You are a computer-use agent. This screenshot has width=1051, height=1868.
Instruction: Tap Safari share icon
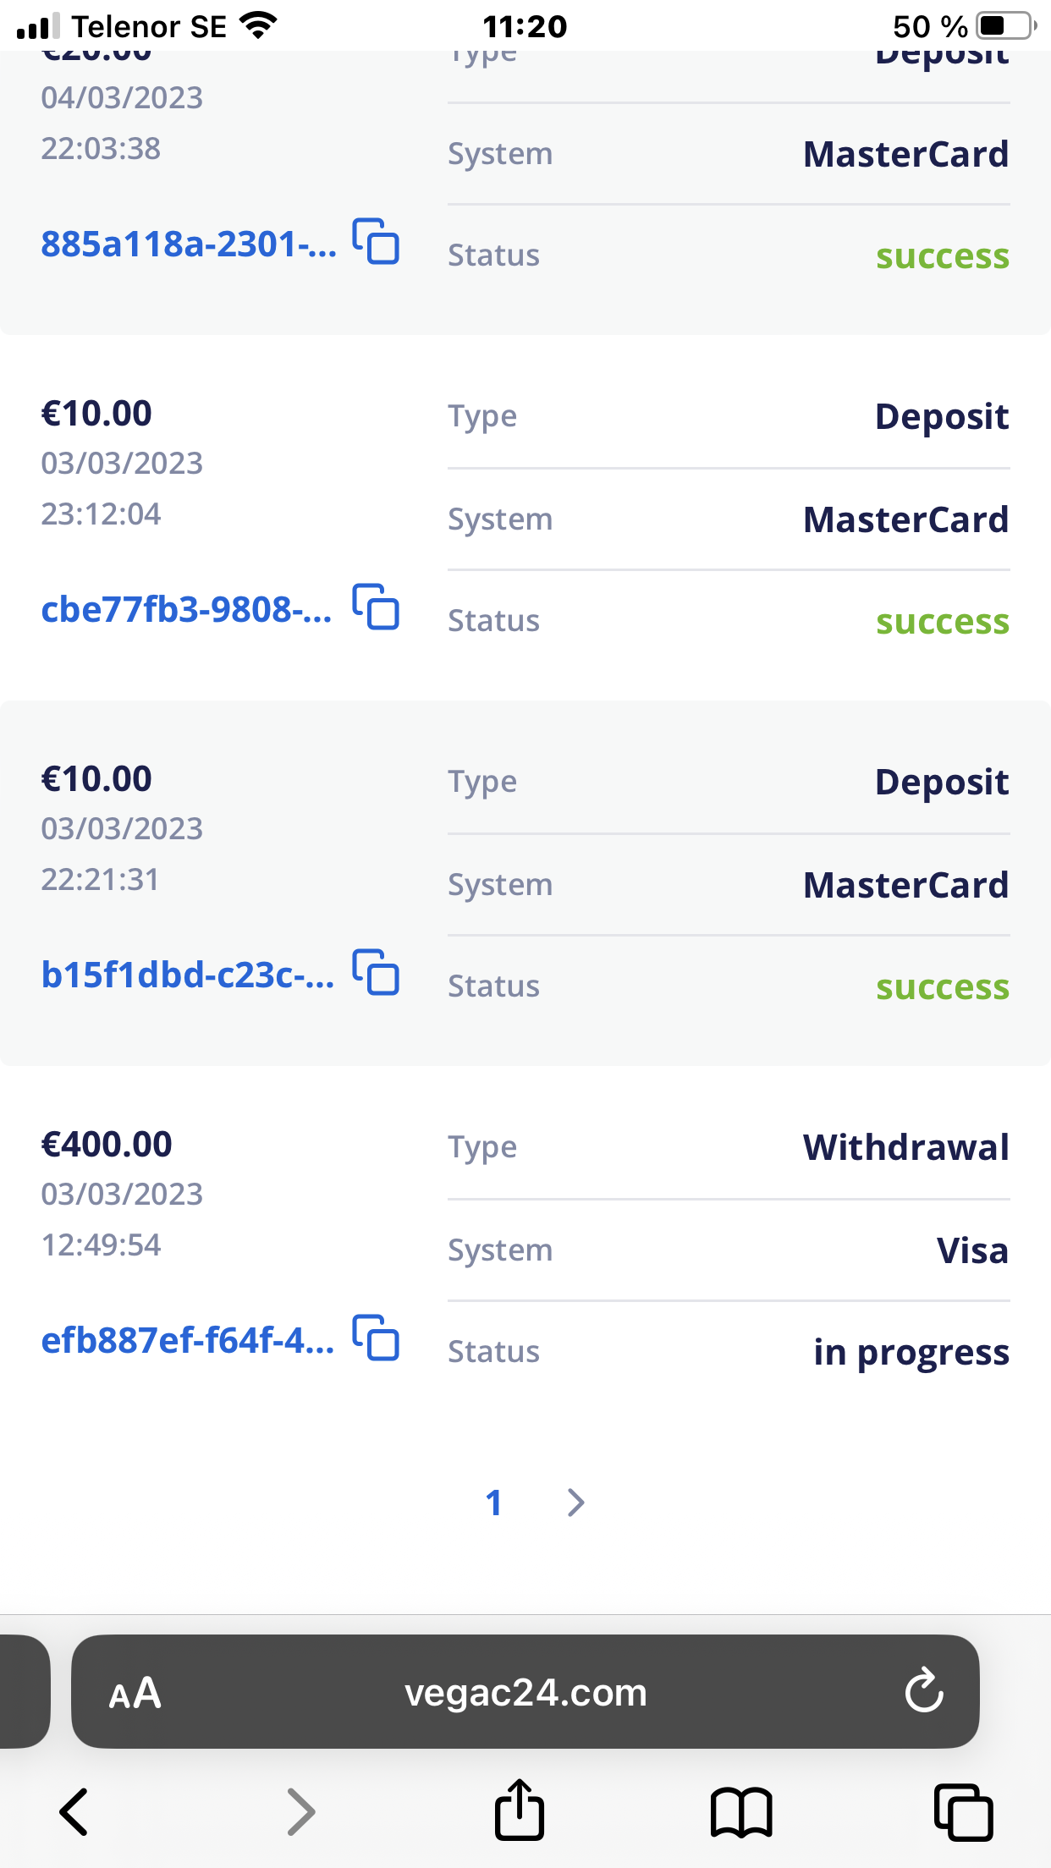tap(519, 1811)
